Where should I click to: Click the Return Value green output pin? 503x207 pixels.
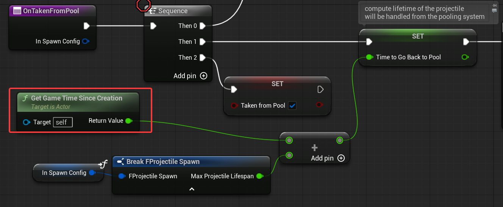[128, 121]
